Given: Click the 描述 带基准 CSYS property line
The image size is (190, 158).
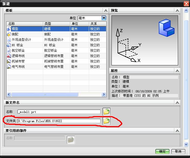Looking at the screenshot, I should pyautogui.click(x=135, y=96).
